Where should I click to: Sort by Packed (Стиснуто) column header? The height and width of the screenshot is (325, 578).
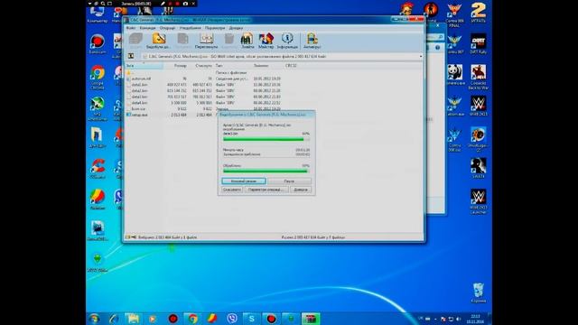click(200, 66)
